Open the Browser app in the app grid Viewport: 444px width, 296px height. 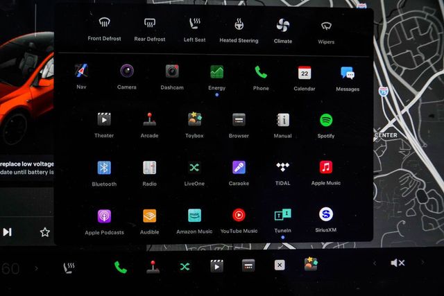tap(239, 125)
